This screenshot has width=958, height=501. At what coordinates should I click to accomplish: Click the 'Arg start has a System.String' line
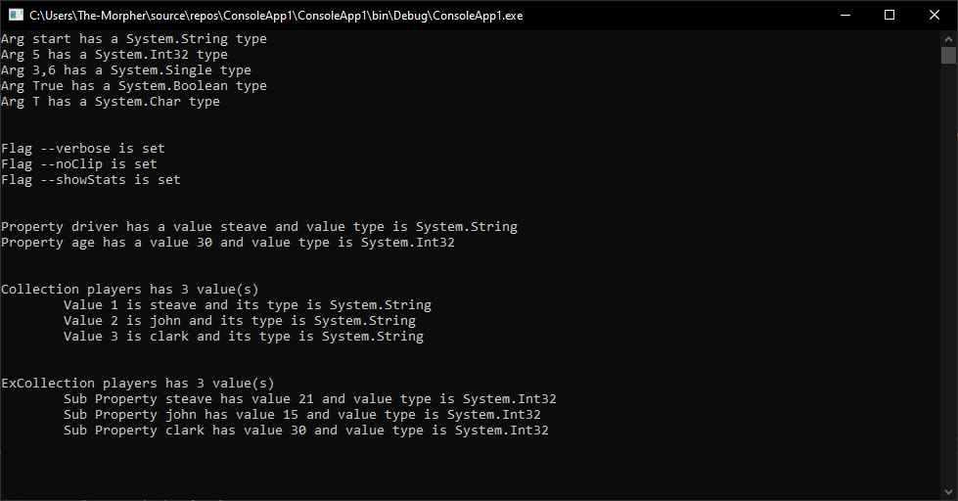[x=134, y=39]
